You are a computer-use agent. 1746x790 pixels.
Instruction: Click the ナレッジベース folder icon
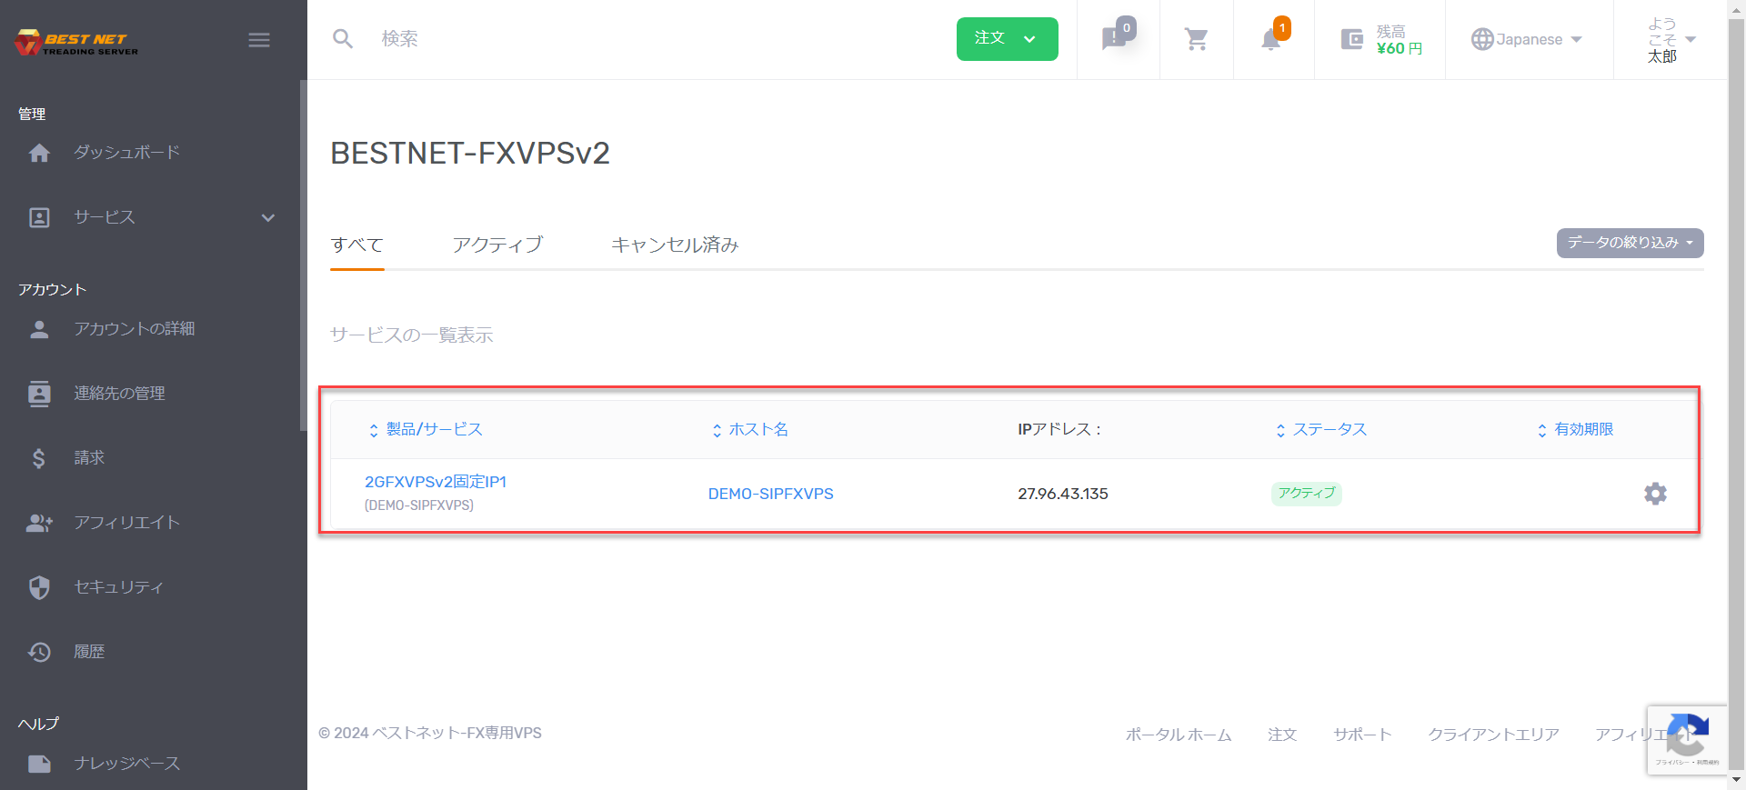[39, 764]
